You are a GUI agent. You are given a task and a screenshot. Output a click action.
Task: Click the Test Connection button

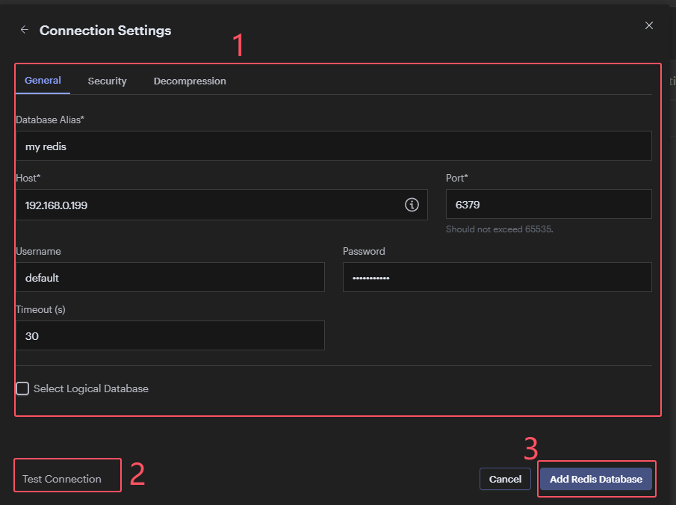62,479
